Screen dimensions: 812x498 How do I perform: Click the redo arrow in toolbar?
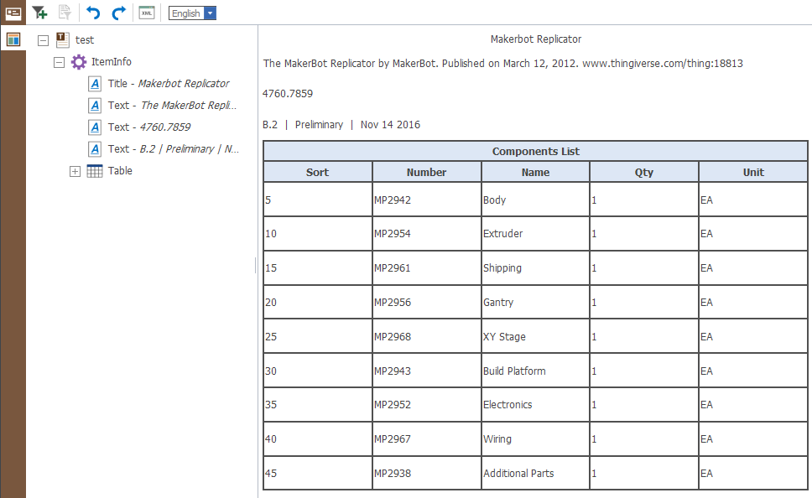pos(118,13)
